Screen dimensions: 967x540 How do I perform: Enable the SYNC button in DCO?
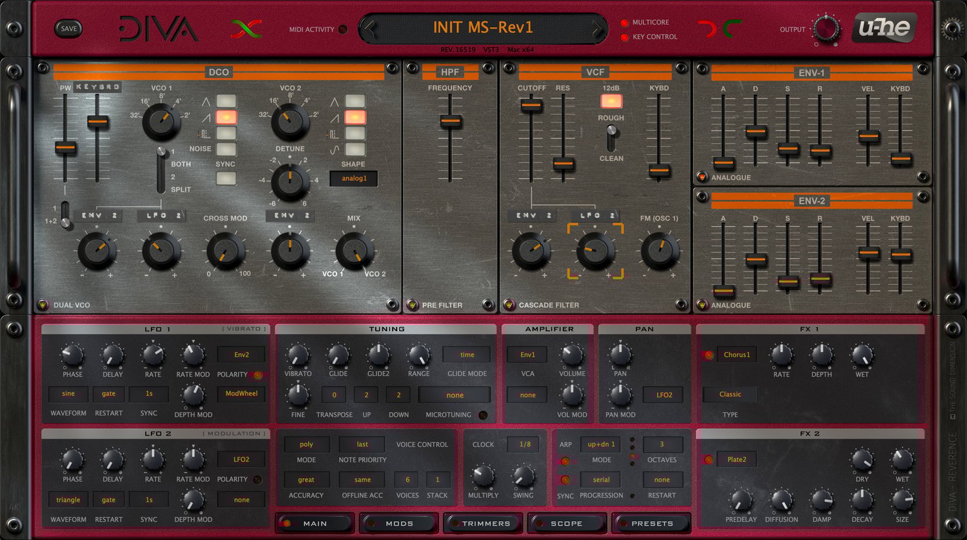point(226,179)
